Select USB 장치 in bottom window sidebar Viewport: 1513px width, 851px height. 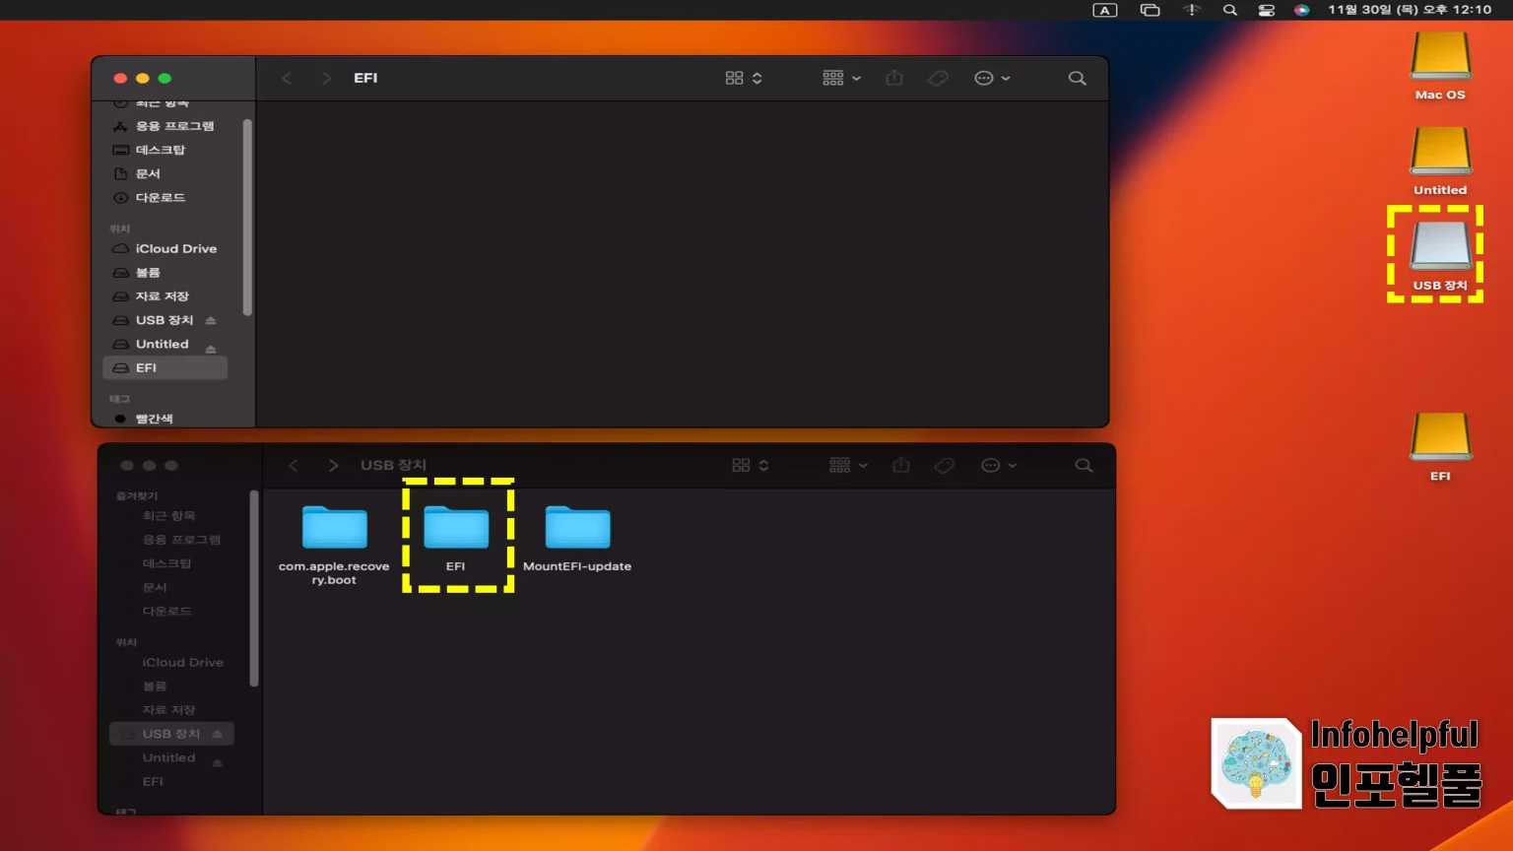[172, 734]
